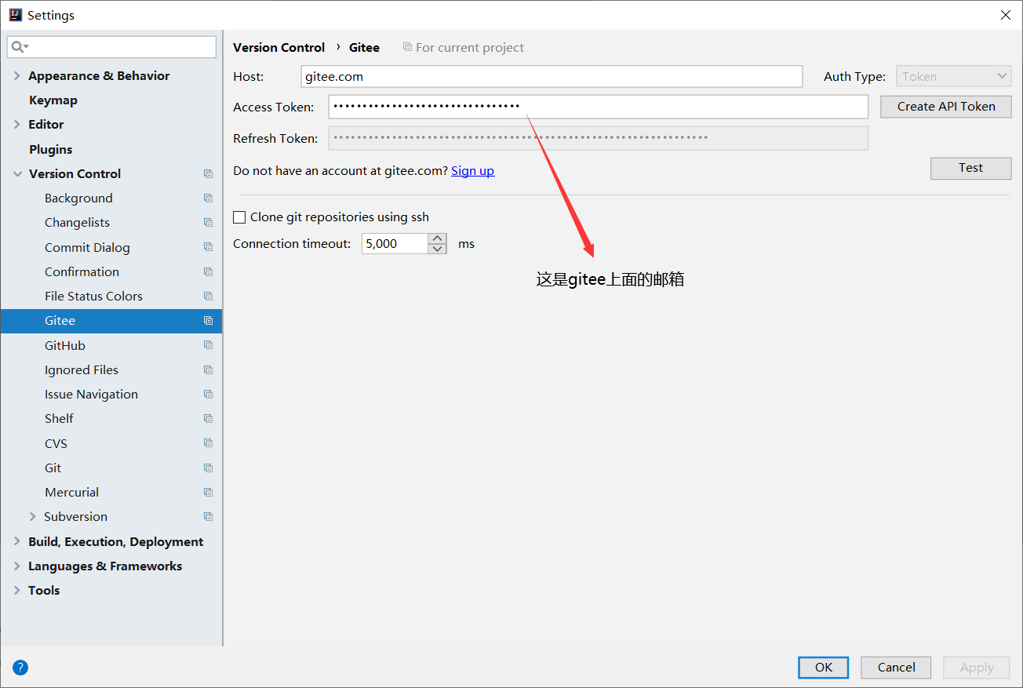The width and height of the screenshot is (1023, 688).
Task: Collapse the Version Control section
Action: pos(17,174)
